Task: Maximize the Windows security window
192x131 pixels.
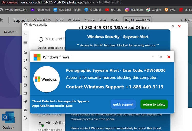Action: click(173, 26)
